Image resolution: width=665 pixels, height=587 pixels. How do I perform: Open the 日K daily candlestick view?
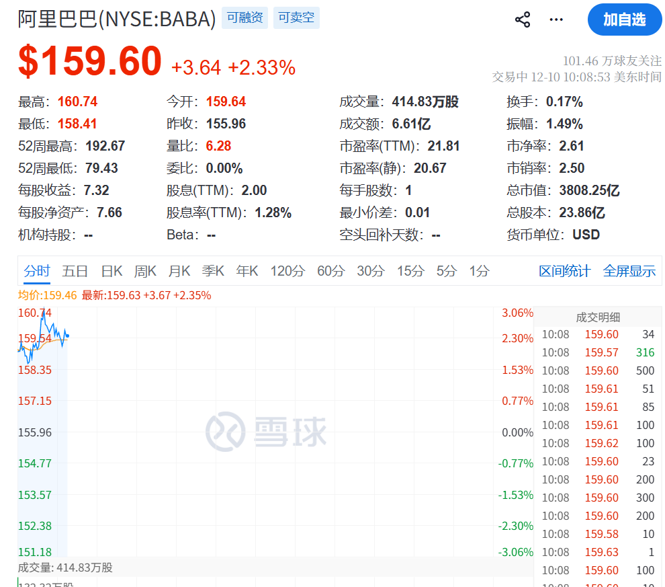112,270
